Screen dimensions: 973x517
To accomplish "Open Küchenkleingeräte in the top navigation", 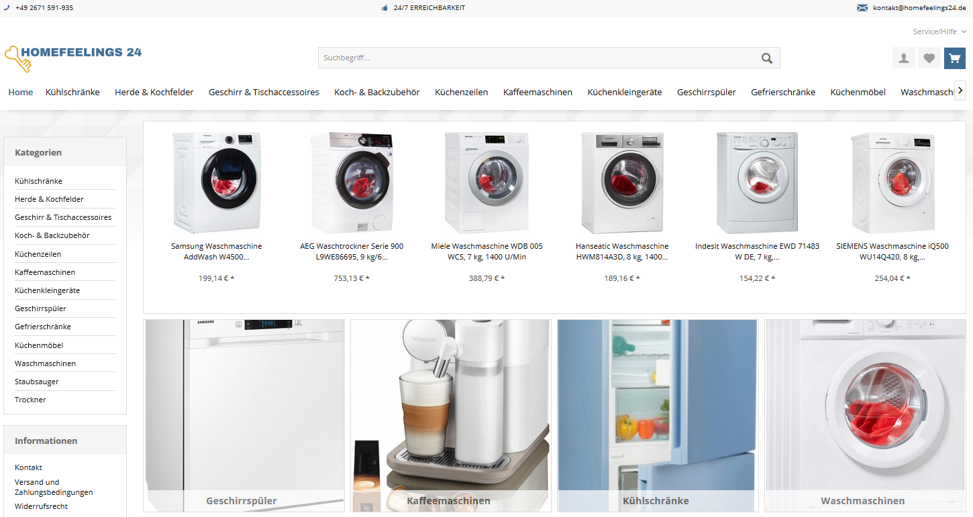I will [x=625, y=93].
